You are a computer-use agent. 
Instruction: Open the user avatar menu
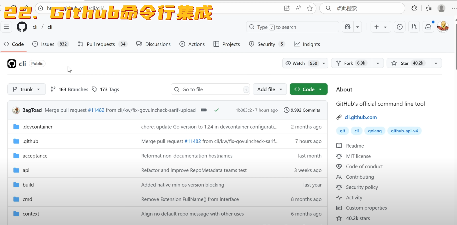443,27
